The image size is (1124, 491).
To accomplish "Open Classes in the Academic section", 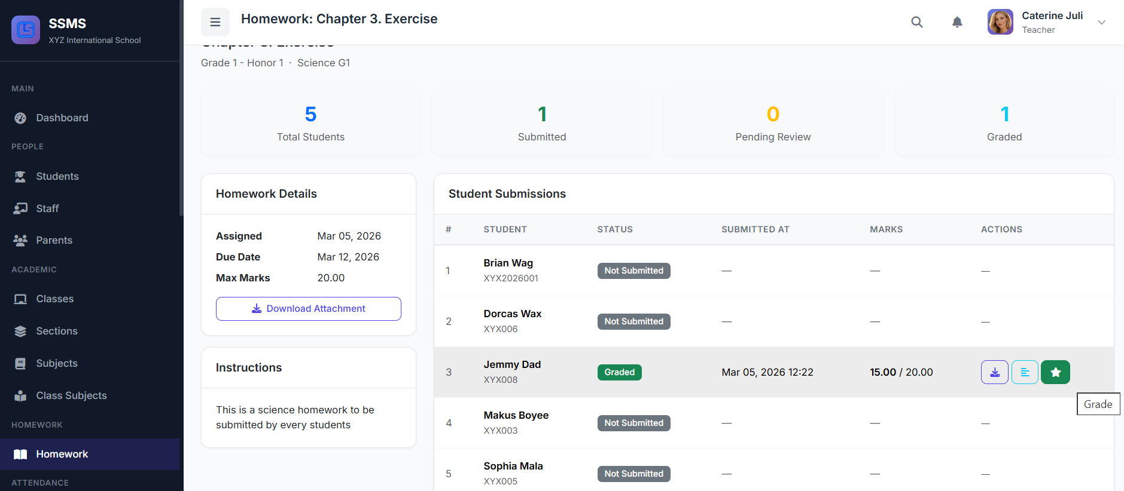I will [54, 299].
